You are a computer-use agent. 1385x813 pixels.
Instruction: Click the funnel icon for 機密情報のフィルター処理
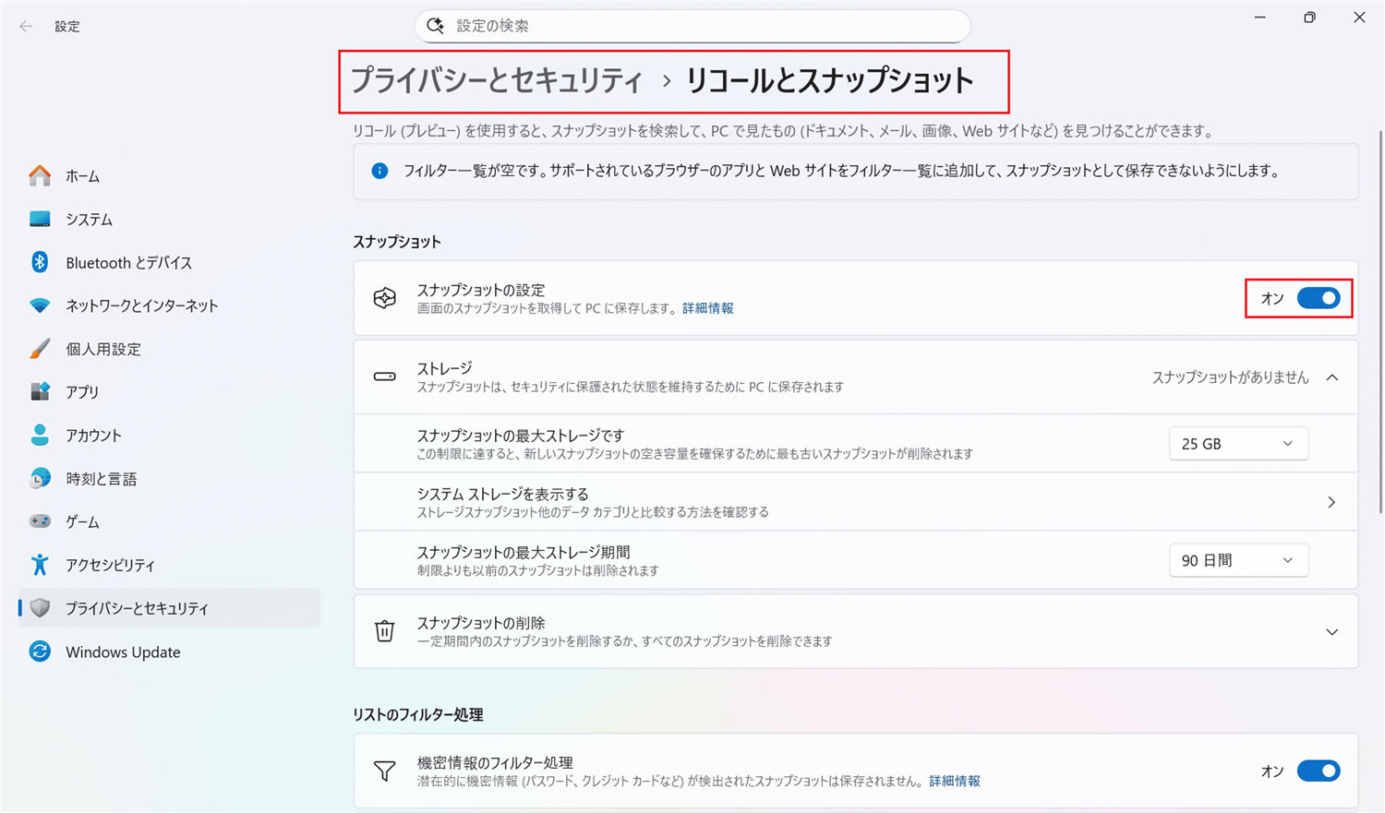click(385, 771)
